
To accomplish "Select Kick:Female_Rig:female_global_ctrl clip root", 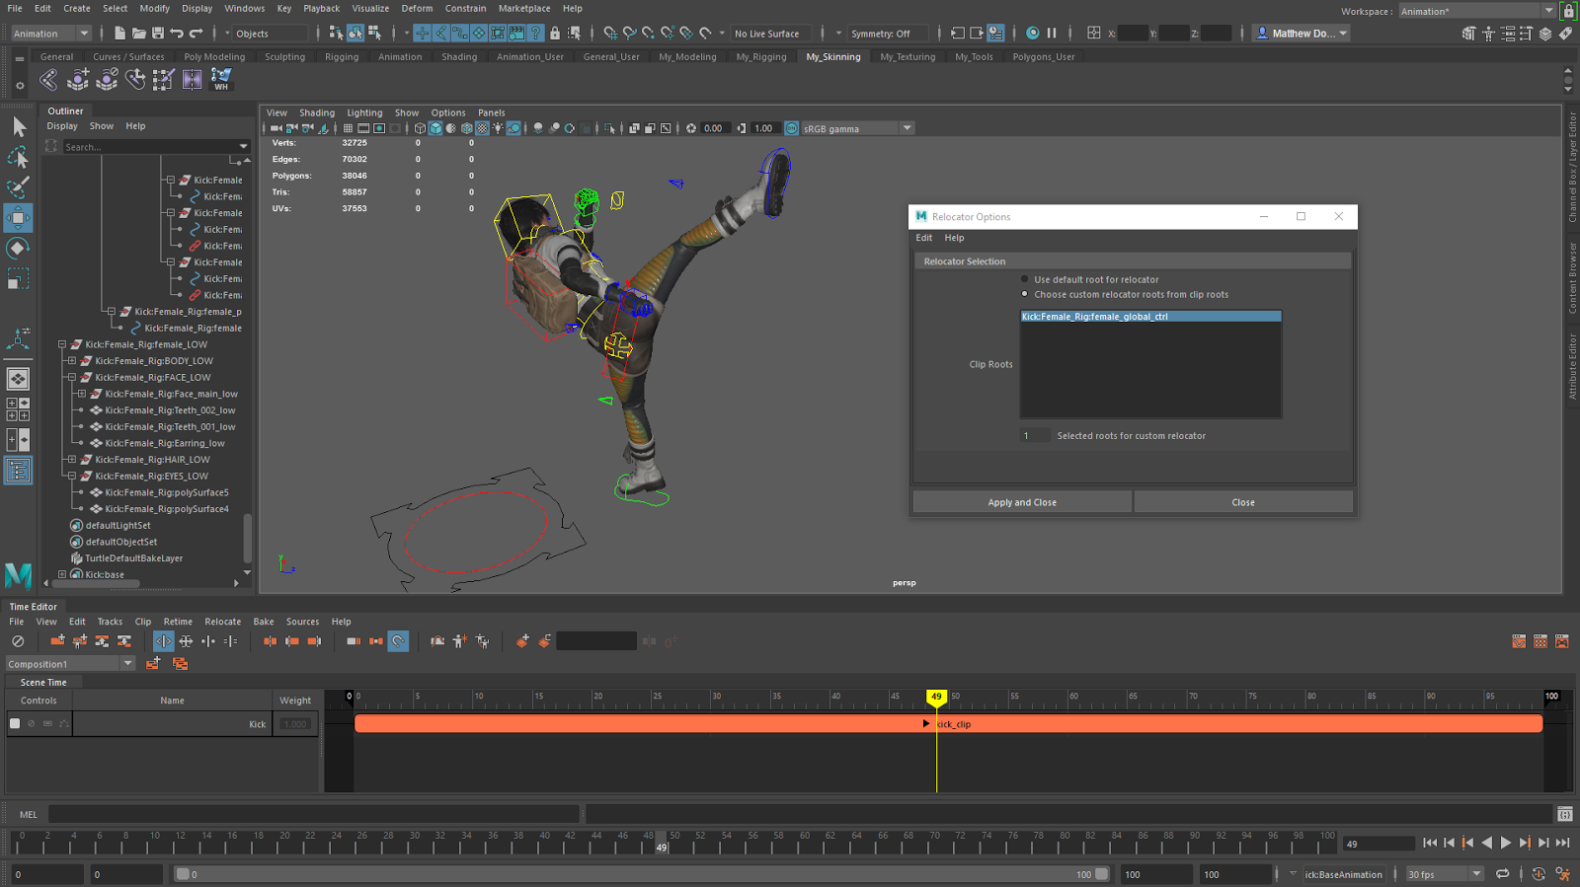I will tap(1150, 317).
